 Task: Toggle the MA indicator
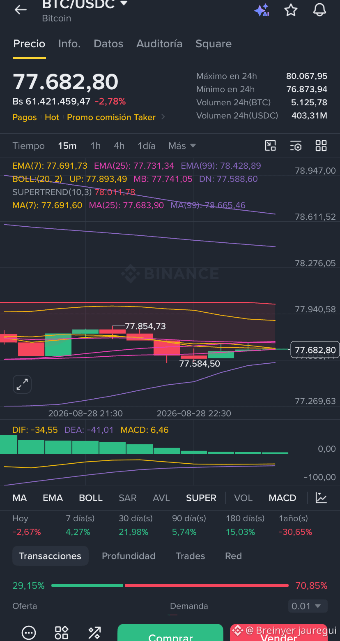pos(20,498)
